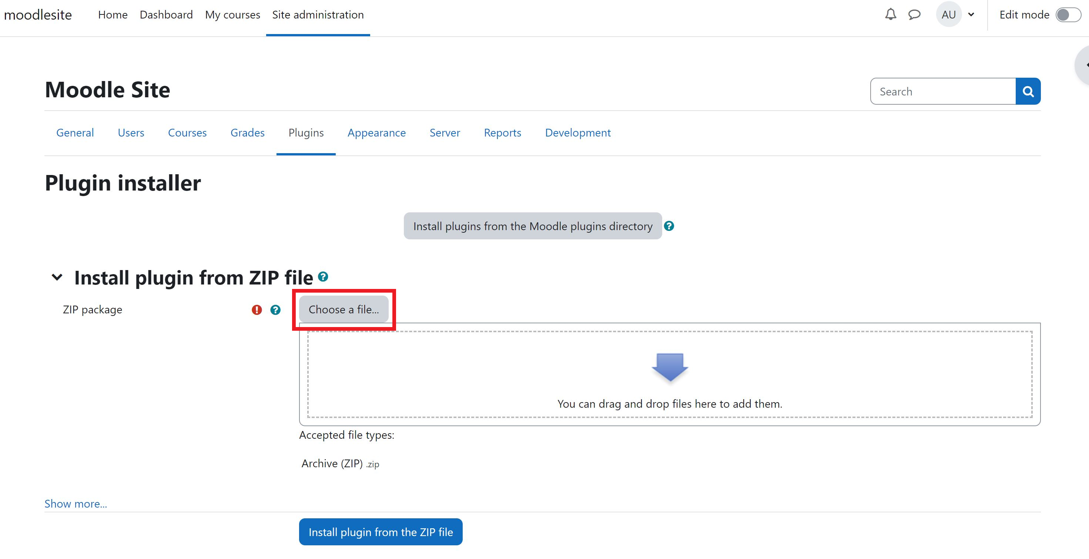Screen dimensions: 1089x559
Task: Open help icon beside Install plugin from ZIP file
Action: coord(323,277)
